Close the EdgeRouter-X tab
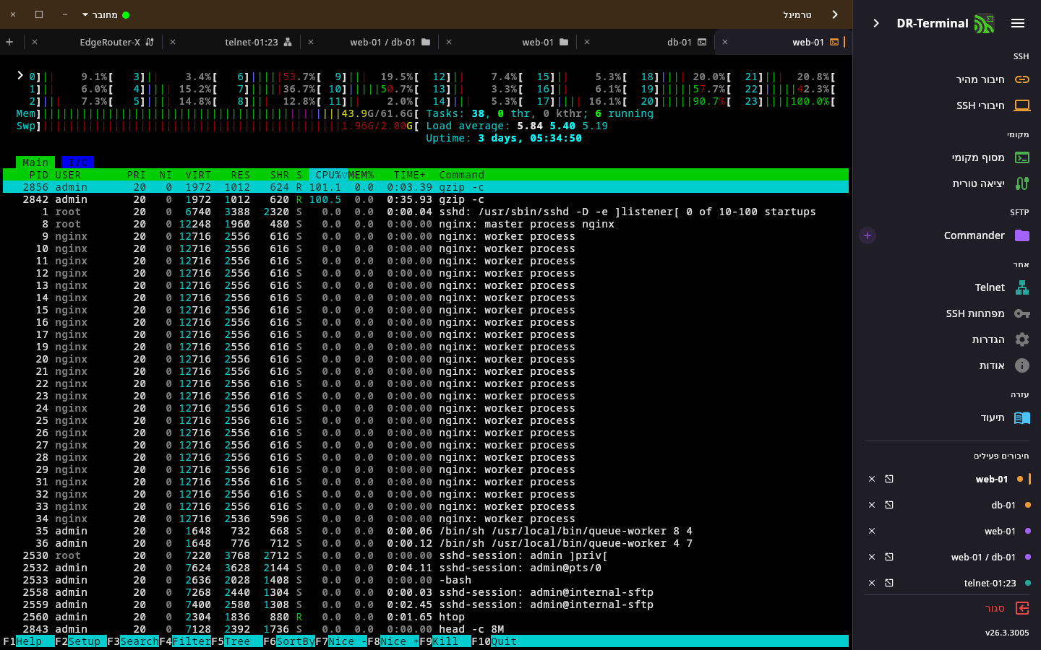Viewport: 1041px width, 650px height. click(35, 42)
